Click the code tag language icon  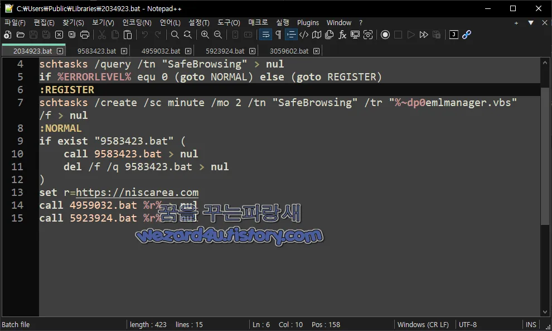pyautogui.click(x=304, y=35)
